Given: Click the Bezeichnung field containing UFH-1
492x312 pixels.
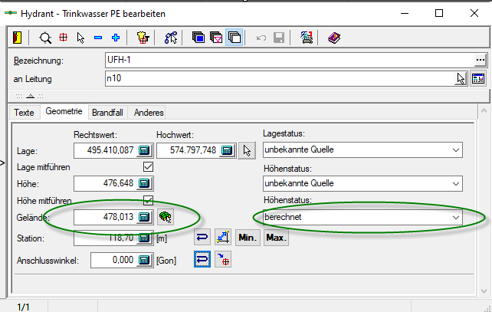Looking at the screenshot, I should (x=287, y=60).
